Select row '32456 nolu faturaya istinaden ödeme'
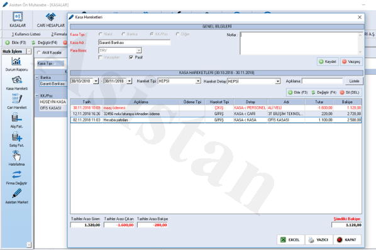Viewport: 376px width, 250px height. (x=216, y=114)
